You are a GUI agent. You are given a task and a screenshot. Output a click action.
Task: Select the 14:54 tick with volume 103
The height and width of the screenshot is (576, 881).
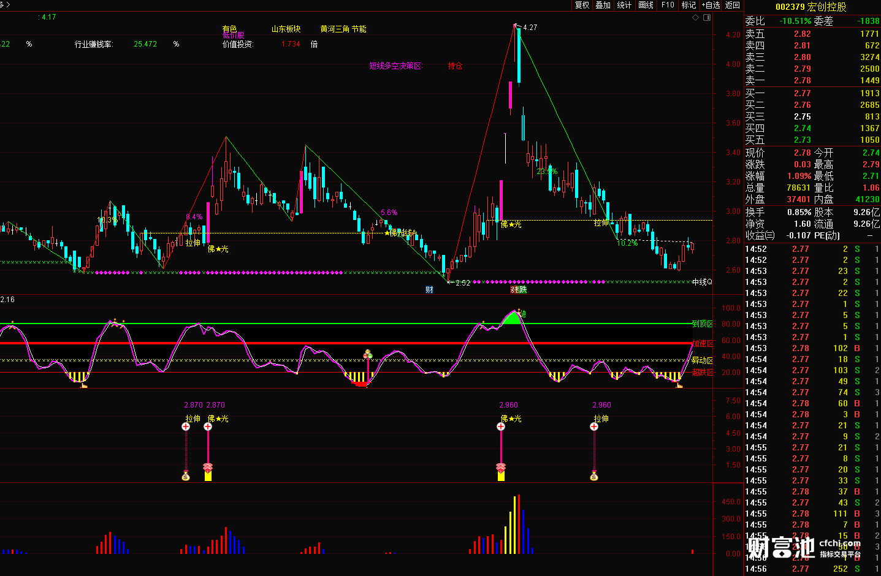(812, 370)
